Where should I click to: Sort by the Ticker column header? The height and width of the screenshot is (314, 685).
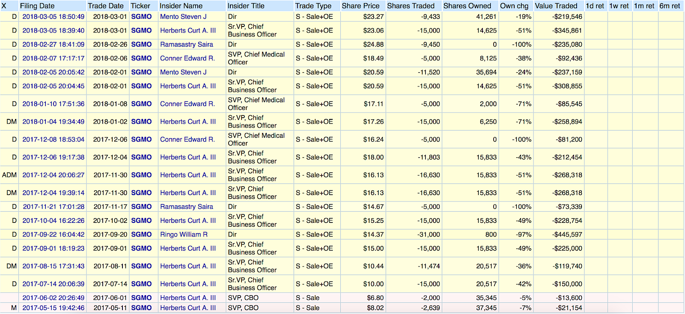140,6
